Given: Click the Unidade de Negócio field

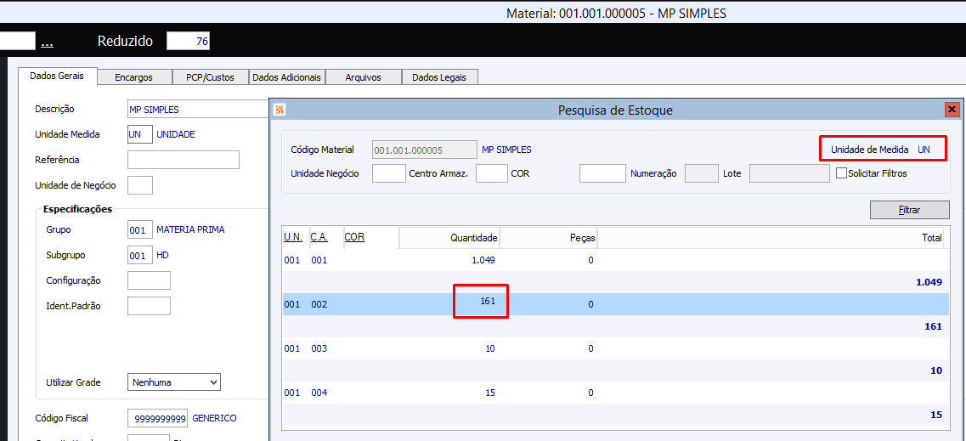Looking at the screenshot, I should point(140,184).
